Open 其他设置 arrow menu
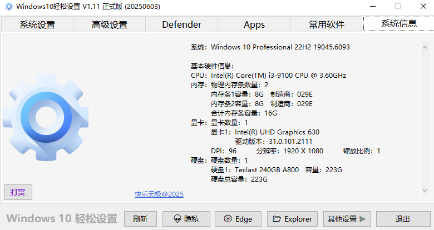Image resolution: width=434 pixels, height=230 pixels. [347, 219]
